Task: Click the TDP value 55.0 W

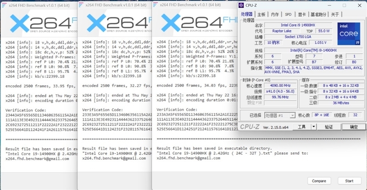Action: point(324,31)
